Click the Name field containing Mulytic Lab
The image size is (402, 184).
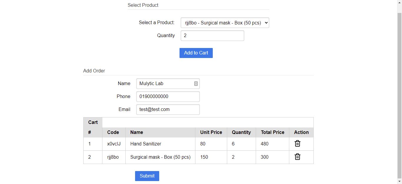165,84
